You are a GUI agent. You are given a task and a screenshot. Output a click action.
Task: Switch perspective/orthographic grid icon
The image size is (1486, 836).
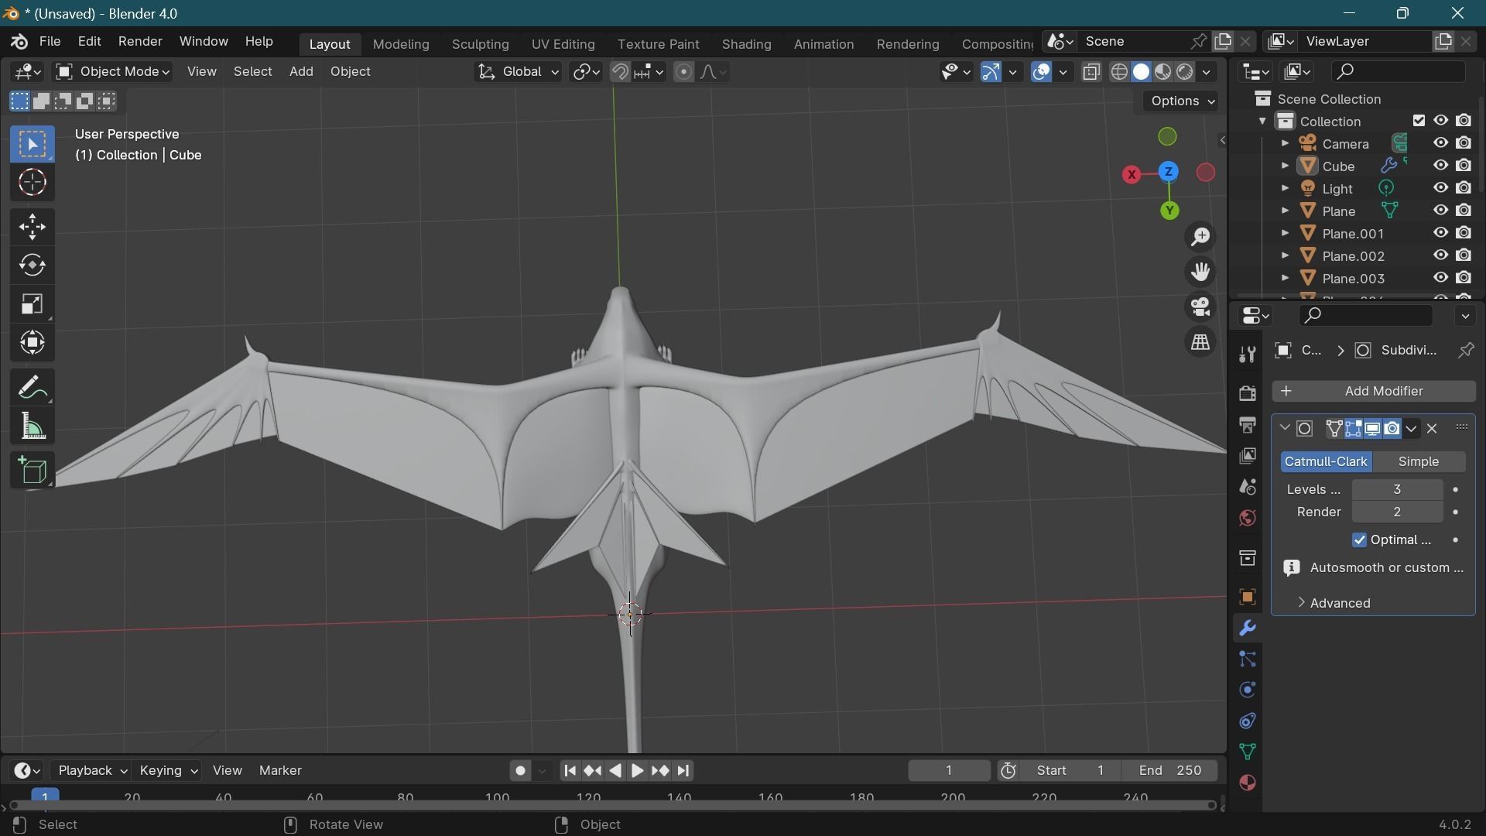pos(1200,342)
